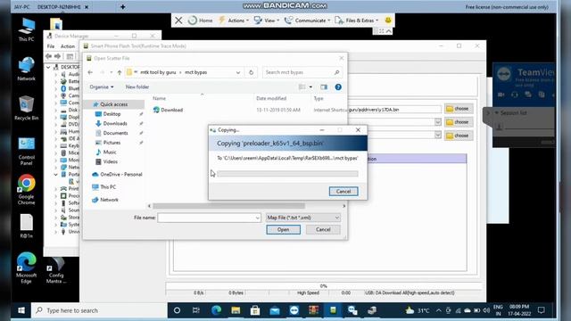Click middle choose button in Flash Tool
The height and width of the screenshot is (321, 571).
(x=459, y=122)
